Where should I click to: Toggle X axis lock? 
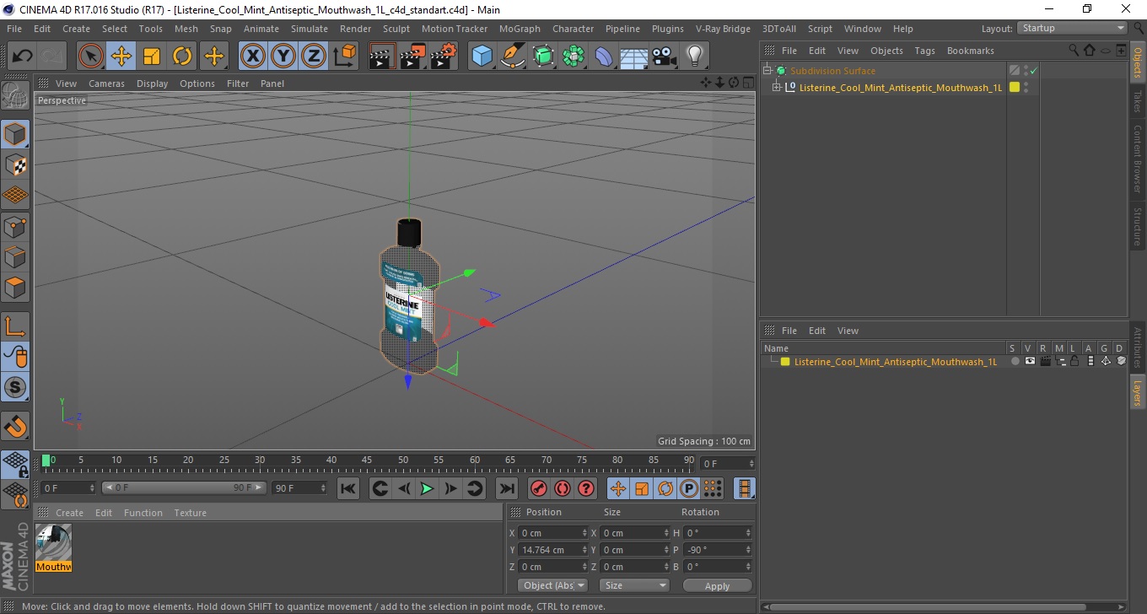click(252, 57)
